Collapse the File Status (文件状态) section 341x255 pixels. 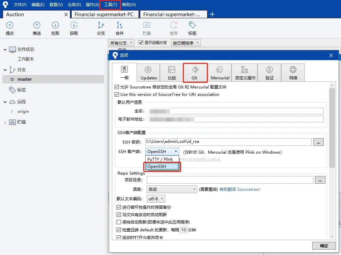(5, 50)
